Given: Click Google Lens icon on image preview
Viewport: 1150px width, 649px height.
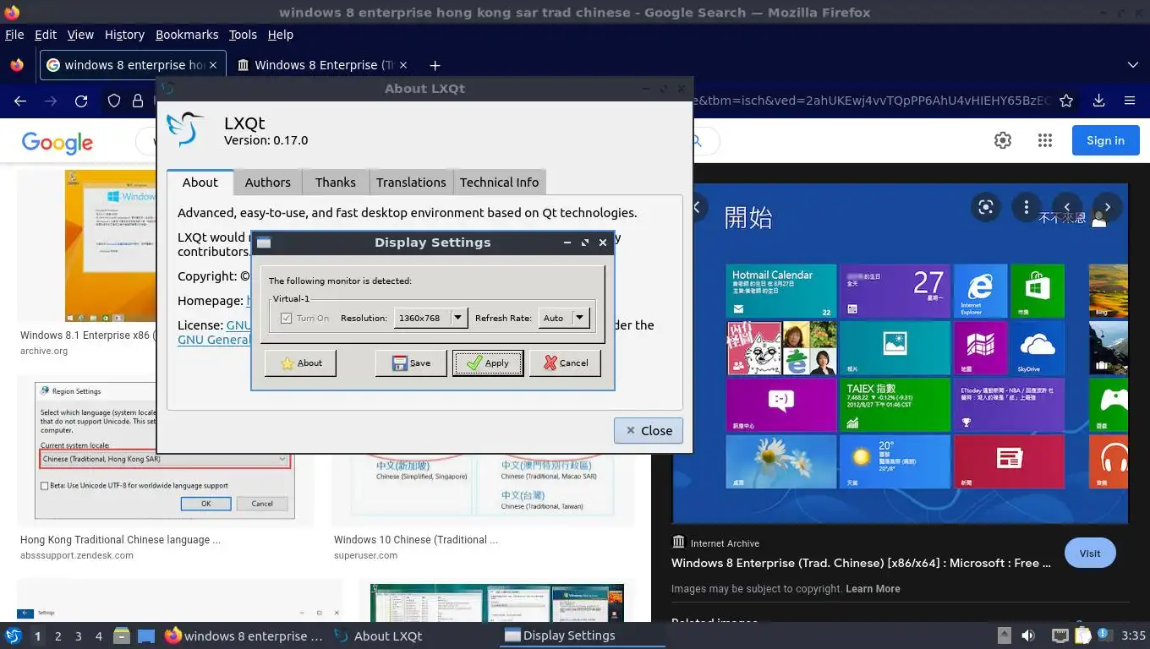Looking at the screenshot, I should (x=985, y=207).
